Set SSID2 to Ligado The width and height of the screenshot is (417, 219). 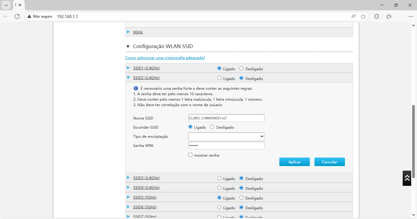tap(219, 78)
